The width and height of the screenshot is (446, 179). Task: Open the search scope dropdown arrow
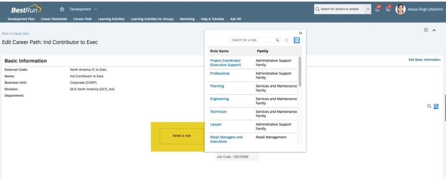(x=368, y=9)
